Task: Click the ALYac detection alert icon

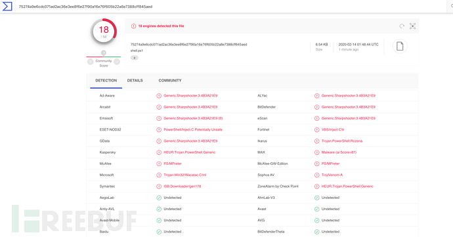Action: click(316, 96)
